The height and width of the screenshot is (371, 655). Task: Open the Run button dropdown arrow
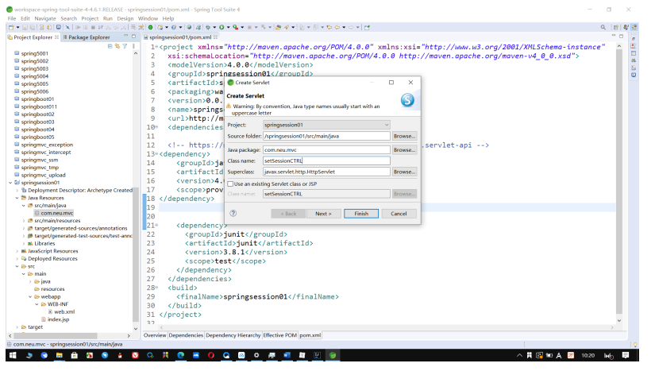click(228, 28)
